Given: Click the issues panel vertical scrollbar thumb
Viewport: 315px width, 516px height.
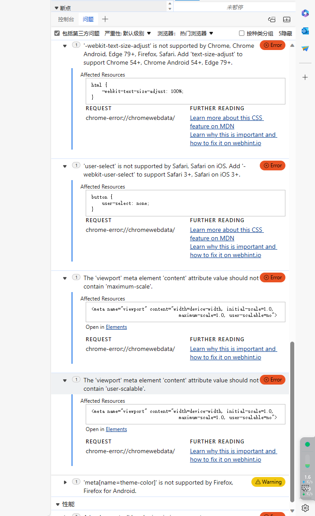Looking at the screenshot, I should (x=292, y=420).
